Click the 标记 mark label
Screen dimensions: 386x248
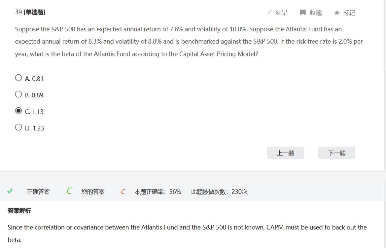(x=349, y=13)
